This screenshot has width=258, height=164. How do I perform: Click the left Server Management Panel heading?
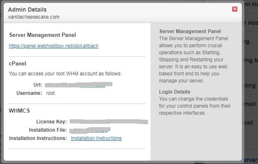(x=42, y=35)
